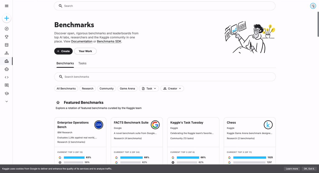The height and width of the screenshot is (173, 319).
Task: Click 'CURRENT TOP 3 (OF 11)' label
Action: (240, 152)
